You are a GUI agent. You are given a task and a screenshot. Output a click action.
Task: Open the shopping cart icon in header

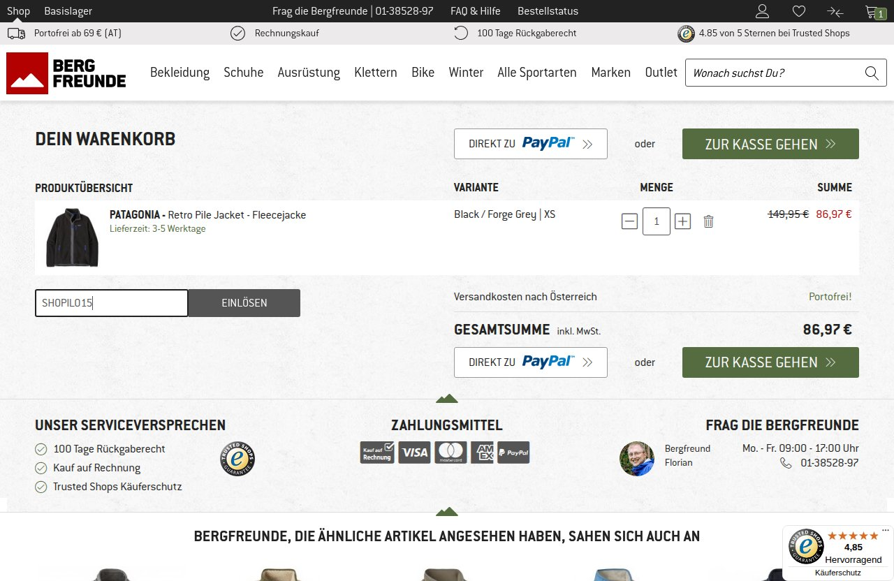point(875,12)
